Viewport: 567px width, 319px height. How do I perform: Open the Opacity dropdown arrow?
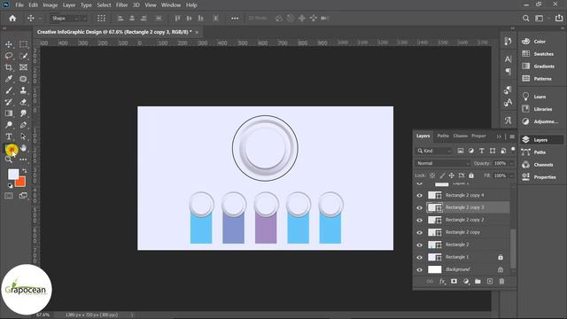(x=511, y=163)
